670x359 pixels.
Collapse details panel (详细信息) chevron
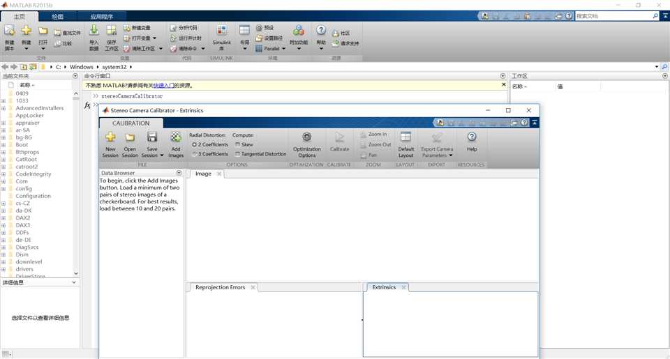74,282
